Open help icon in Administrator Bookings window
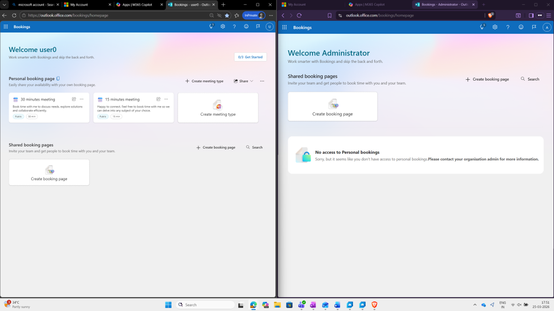The image size is (554, 311). [x=508, y=27]
